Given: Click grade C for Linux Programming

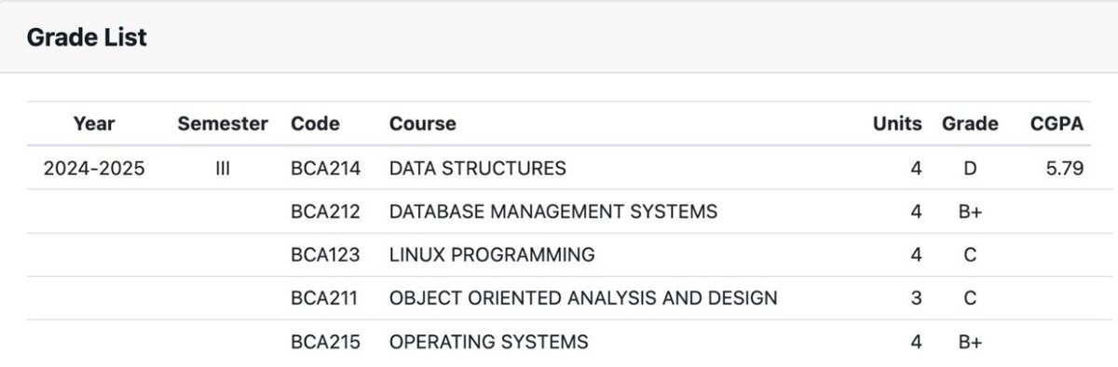Looking at the screenshot, I should 970,254.
